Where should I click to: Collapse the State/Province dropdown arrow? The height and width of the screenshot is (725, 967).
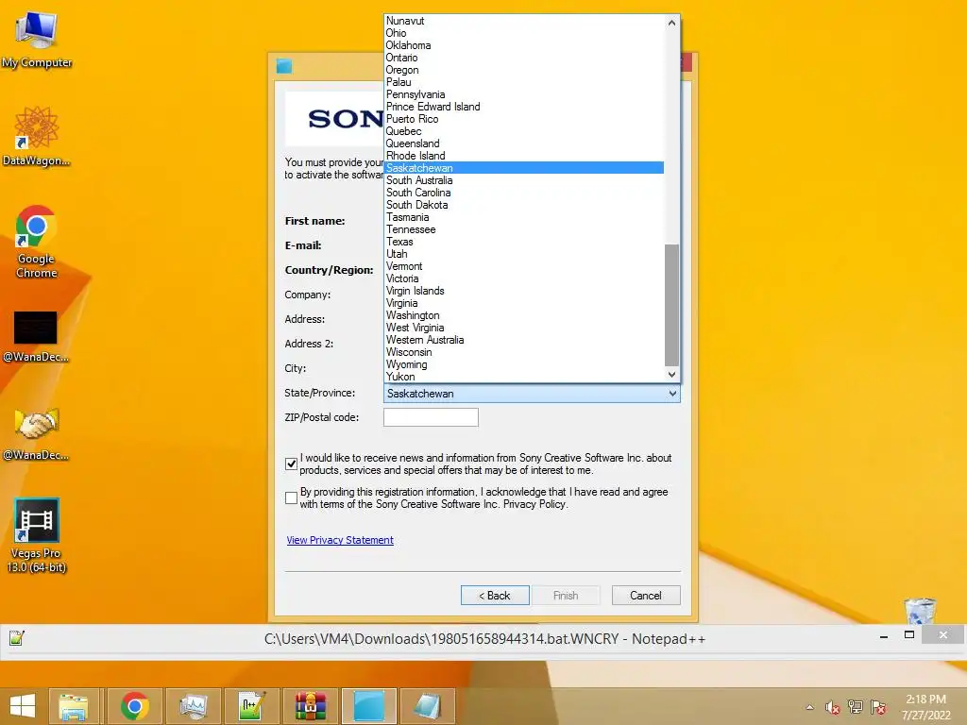[x=672, y=394]
